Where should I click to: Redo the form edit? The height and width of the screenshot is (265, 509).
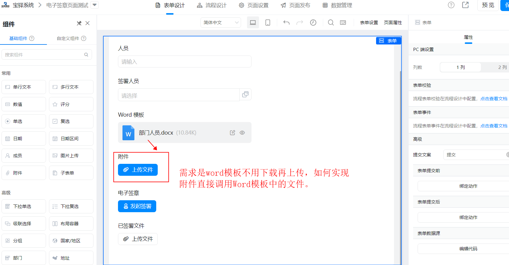300,22
